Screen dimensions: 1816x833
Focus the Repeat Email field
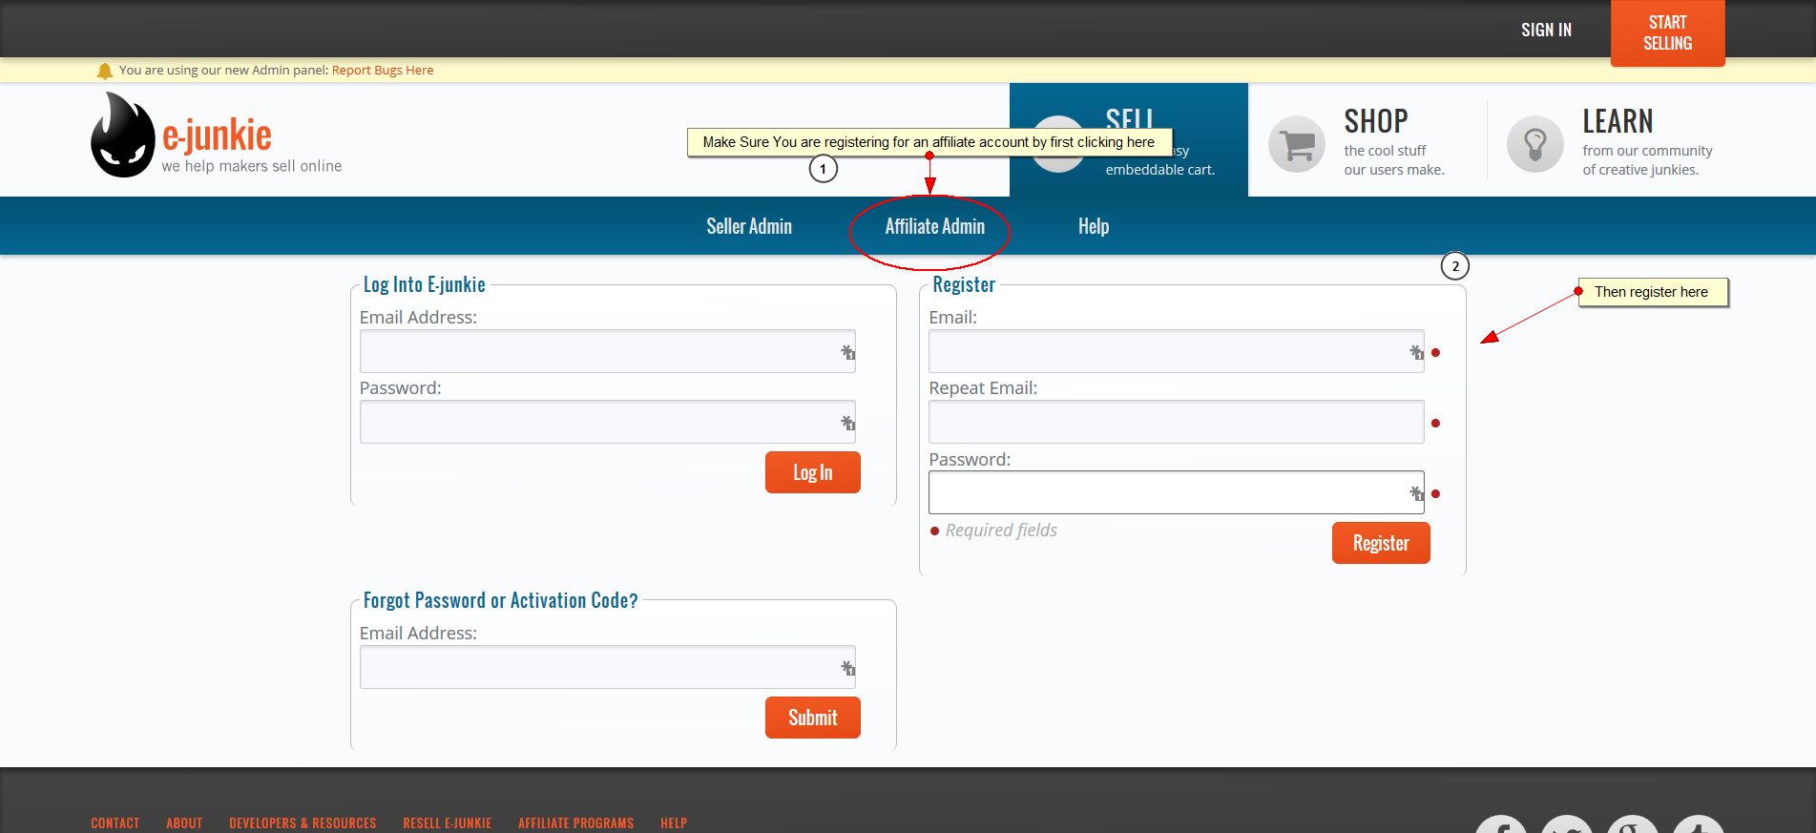(x=1176, y=422)
